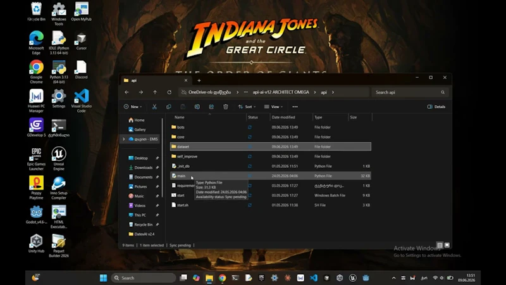This screenshot has height=285, width=506.
Task: Open Visual Studio Code desktop shortcut
Action: click(82, 101)
